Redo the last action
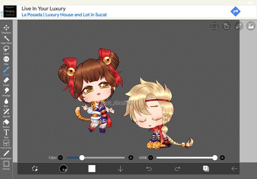 tap(177, 168)
